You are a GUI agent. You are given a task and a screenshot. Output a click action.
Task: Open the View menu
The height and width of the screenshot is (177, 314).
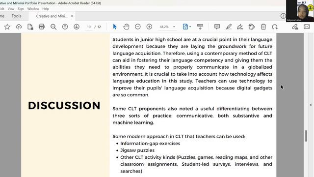point(11,9)
